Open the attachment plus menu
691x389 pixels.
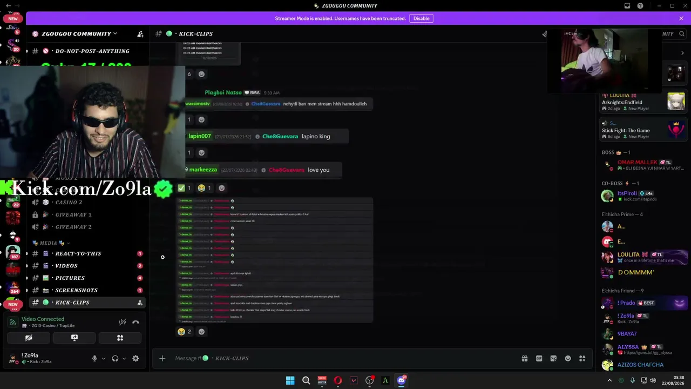(162, 358)
